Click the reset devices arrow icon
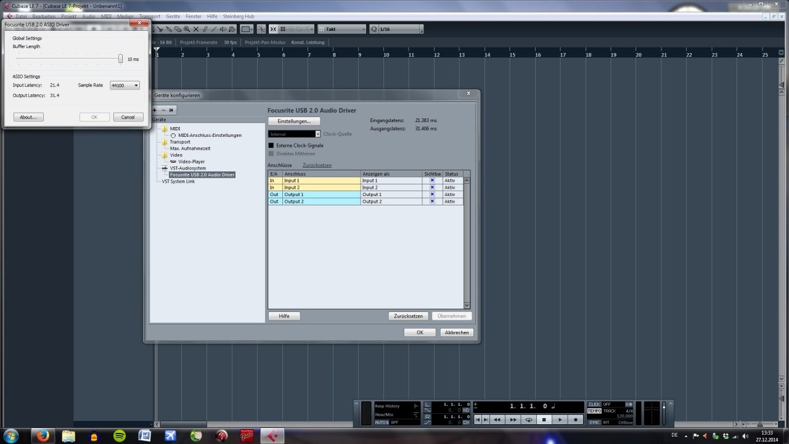This screenshot has height=444, width=789. [171, 110]
